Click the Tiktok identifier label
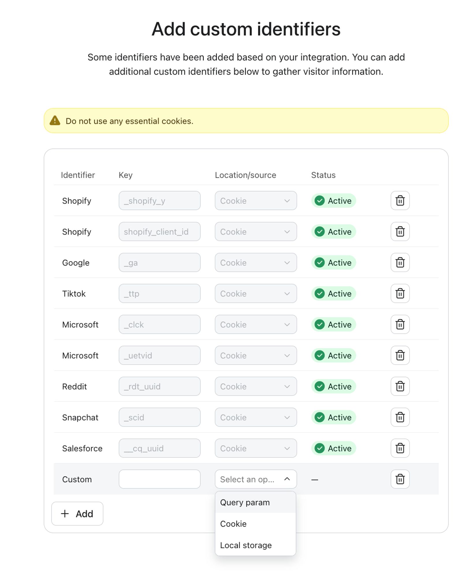 click(74, 294)
